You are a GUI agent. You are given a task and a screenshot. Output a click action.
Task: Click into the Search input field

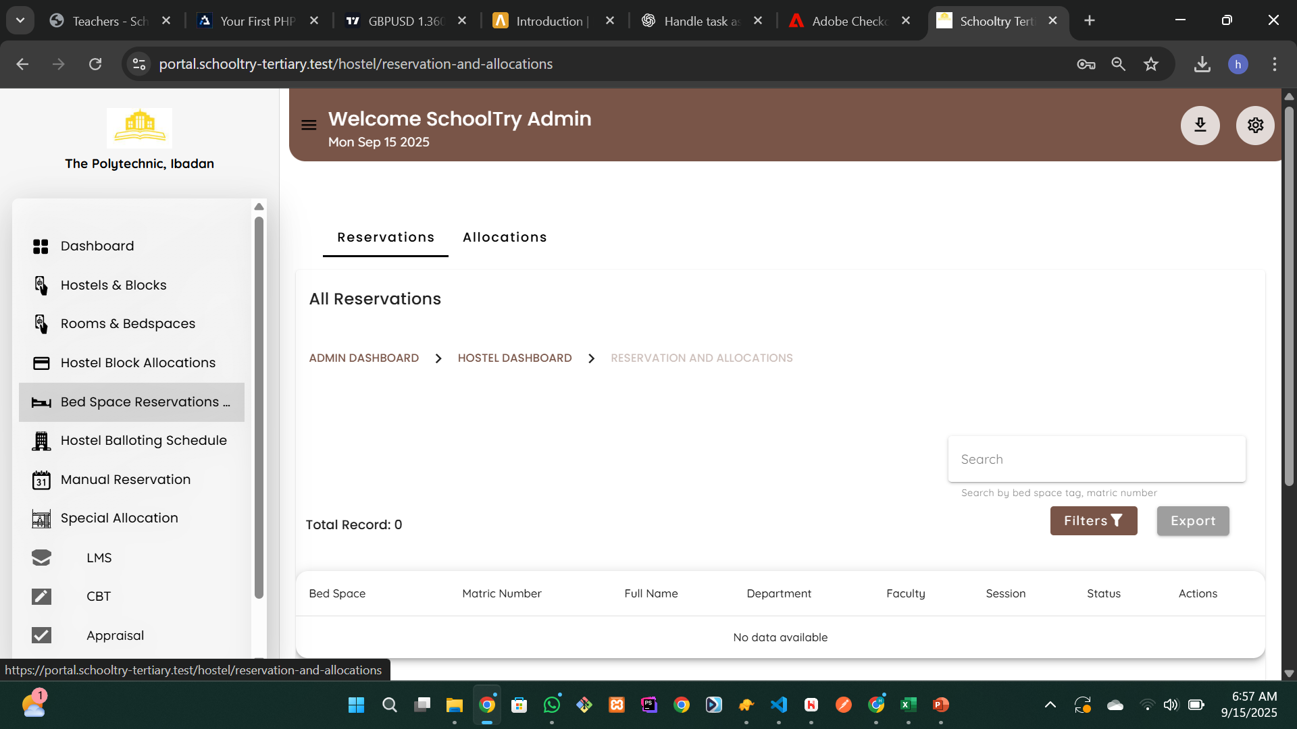(1096, 459)
